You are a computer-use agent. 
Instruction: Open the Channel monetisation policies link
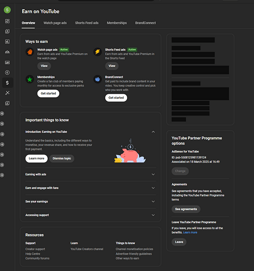click(x=135, y=249)
